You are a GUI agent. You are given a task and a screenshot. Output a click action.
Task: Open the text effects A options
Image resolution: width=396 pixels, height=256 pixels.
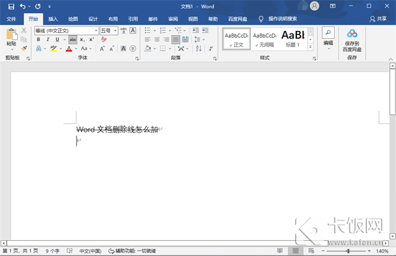pyautogui.click(x=39, y=48)
